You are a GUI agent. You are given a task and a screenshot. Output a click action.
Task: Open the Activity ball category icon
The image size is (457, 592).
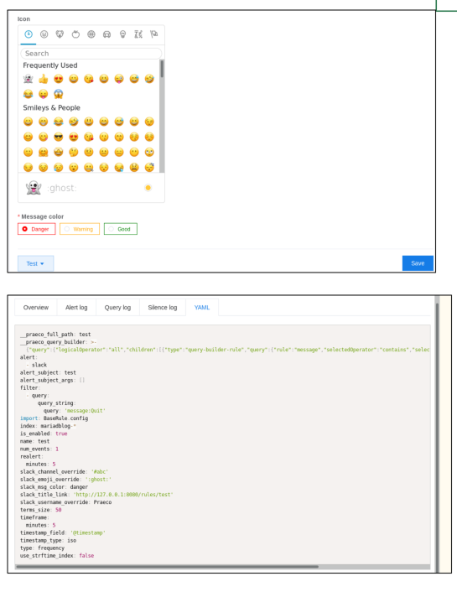(91, 34)
